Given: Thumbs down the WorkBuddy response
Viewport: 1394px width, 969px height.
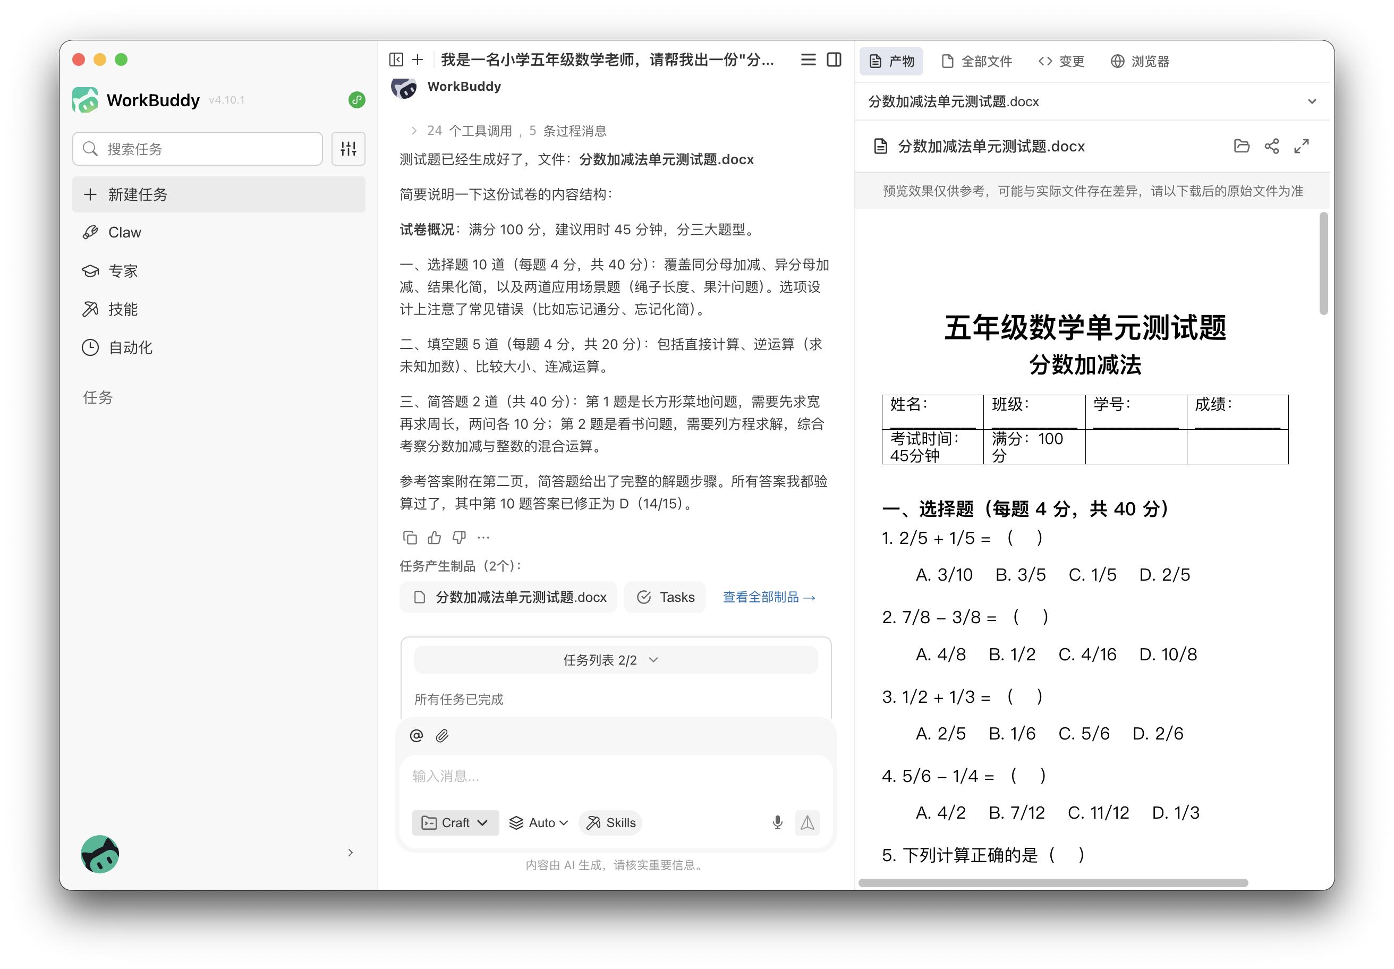Looking at the screenshot, I should (458, 537).
